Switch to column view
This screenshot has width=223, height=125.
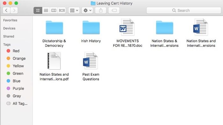click(54, 10)
